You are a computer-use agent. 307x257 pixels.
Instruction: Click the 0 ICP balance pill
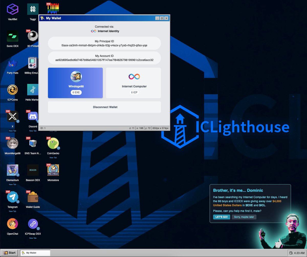pyautogui.click(x=134, y=92)
